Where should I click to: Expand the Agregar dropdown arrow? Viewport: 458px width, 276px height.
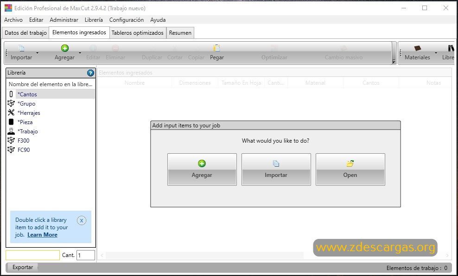point(80,53)
